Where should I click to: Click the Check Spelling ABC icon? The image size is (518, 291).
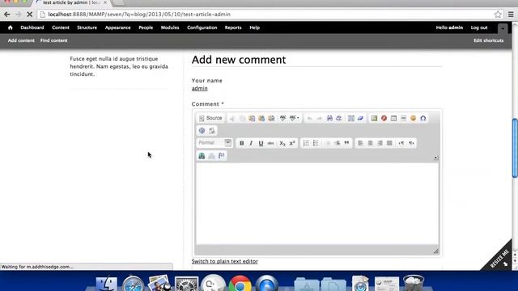[282, 118]
